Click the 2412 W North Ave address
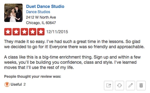The height and width of the screenshot is (93, 150). click(x=41, y=17)
